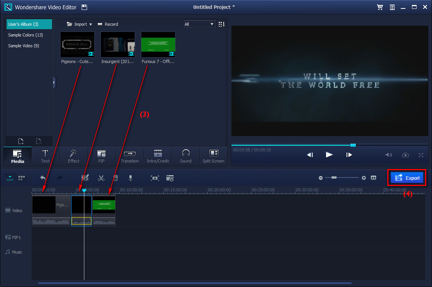Zoom in the timeline with the plus control
Image resolution: width=432 pixels, height=287 pixels.
click(x=363, y=178)
